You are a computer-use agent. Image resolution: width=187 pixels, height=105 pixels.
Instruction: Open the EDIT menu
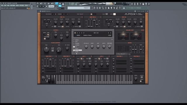pos(5,6)
